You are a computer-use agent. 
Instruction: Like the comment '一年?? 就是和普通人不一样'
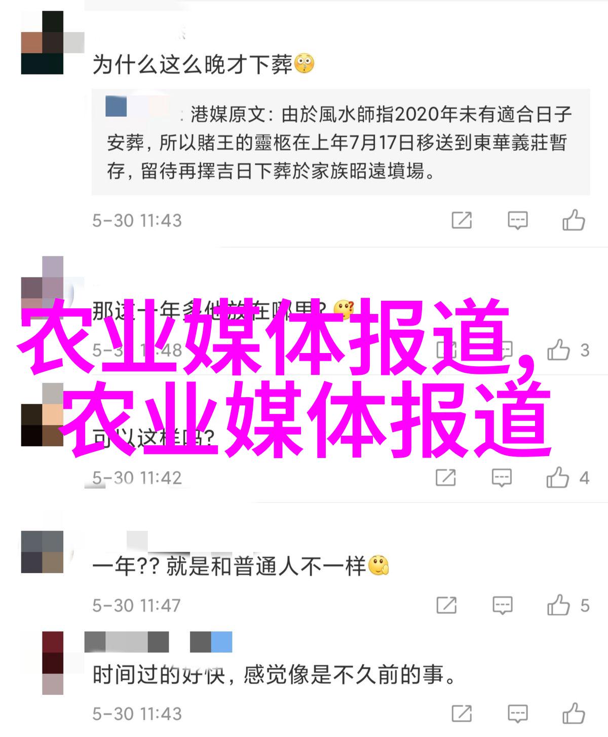[x=558, y=605]
